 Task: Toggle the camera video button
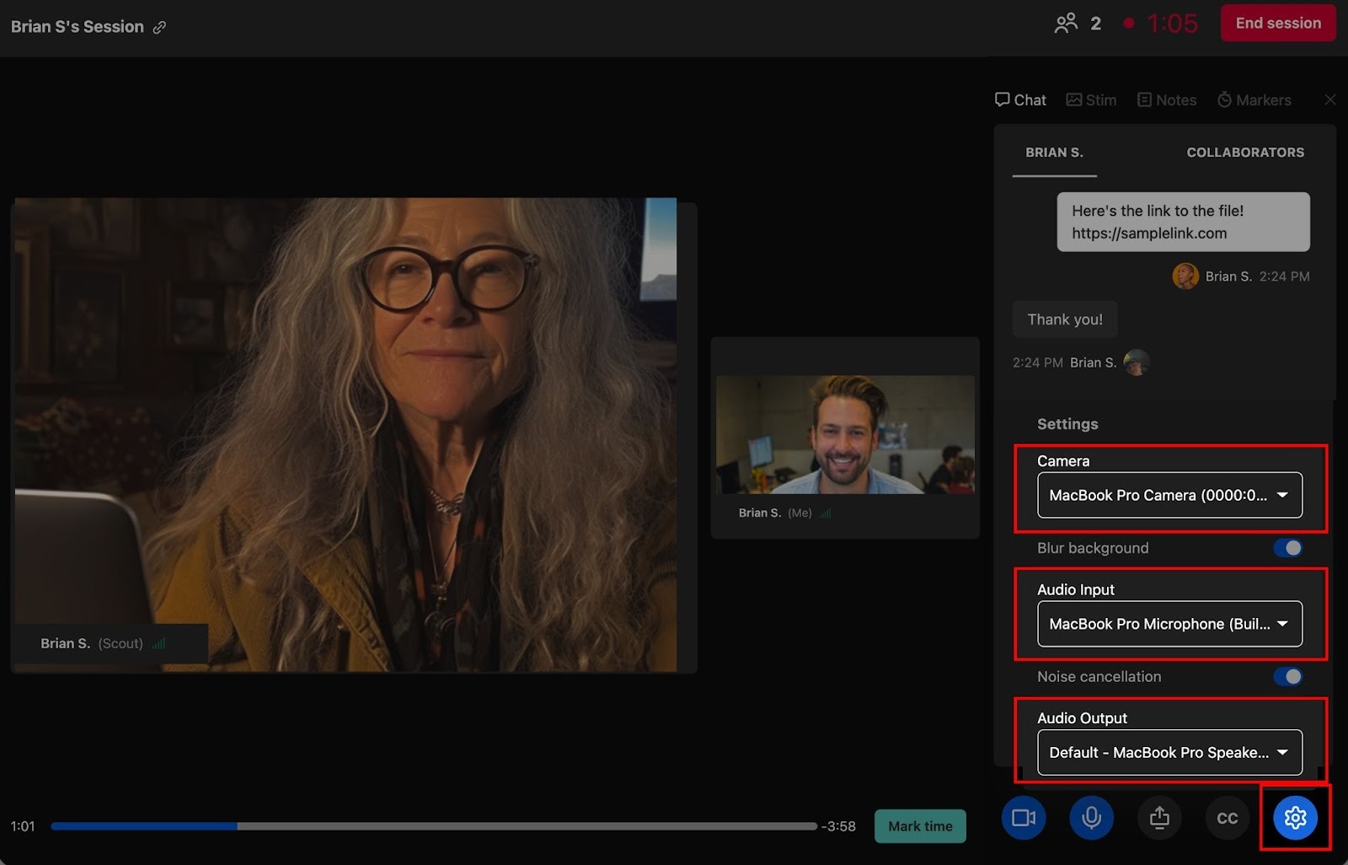[x=1024, y=818]
